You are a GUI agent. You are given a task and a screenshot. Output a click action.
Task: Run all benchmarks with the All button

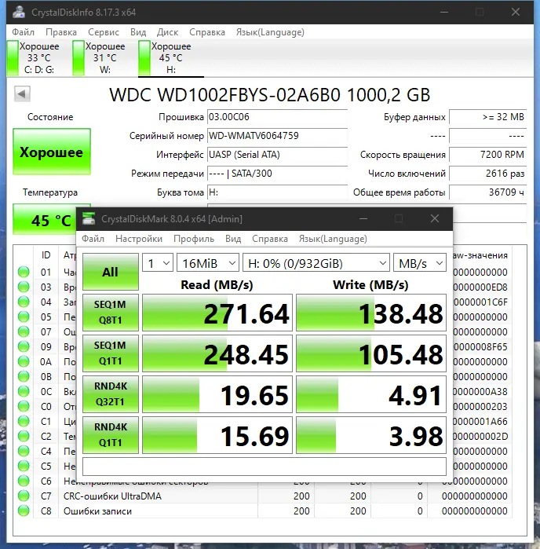coord(111,272)
